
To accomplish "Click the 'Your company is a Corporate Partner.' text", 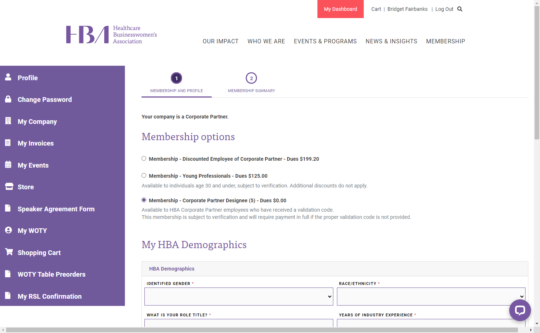I will tap(185, 117).
